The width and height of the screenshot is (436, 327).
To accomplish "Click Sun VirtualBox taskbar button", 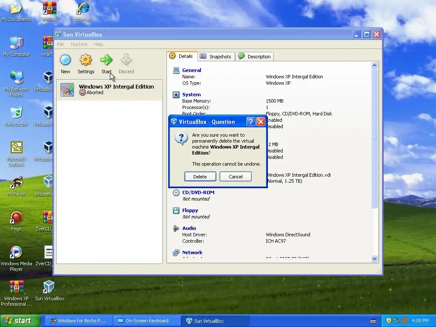I will pyautogui.click(x=215, y=321).
